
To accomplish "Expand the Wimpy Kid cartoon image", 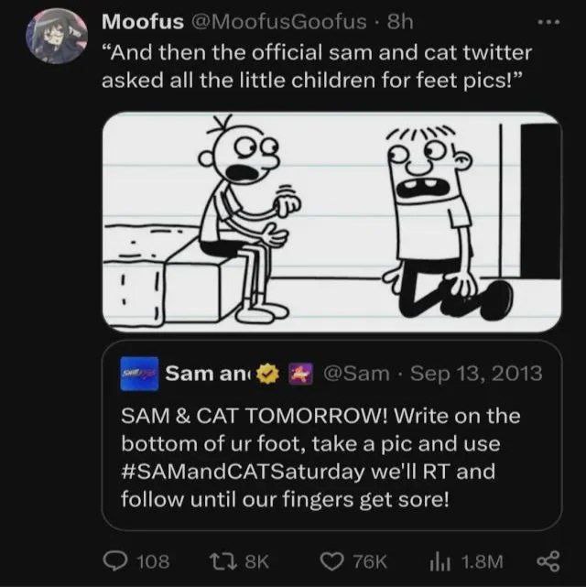I will pyautogui.click(x=332, y=222).
